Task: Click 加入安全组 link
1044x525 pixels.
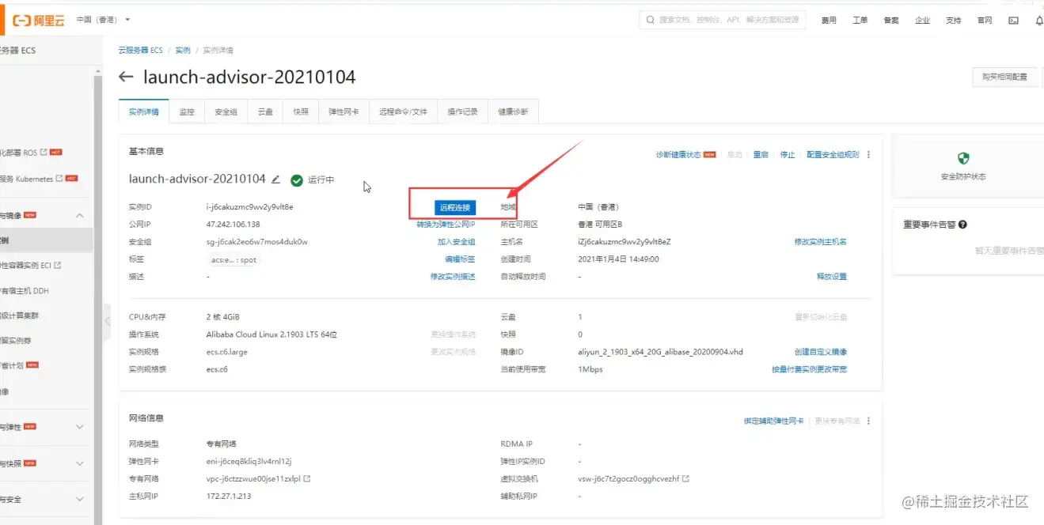Action: click(x=457, y=242)
